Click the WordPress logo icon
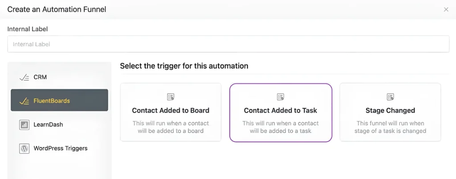The height and width of the screenshot is (179, 456). pos(24,148)
